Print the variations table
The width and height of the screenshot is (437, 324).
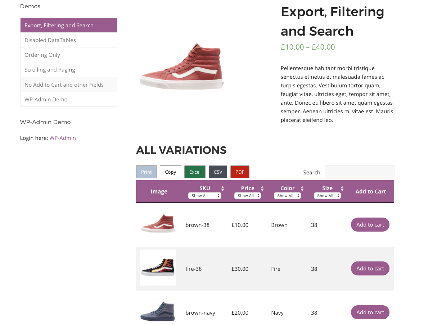click(146, 172)
